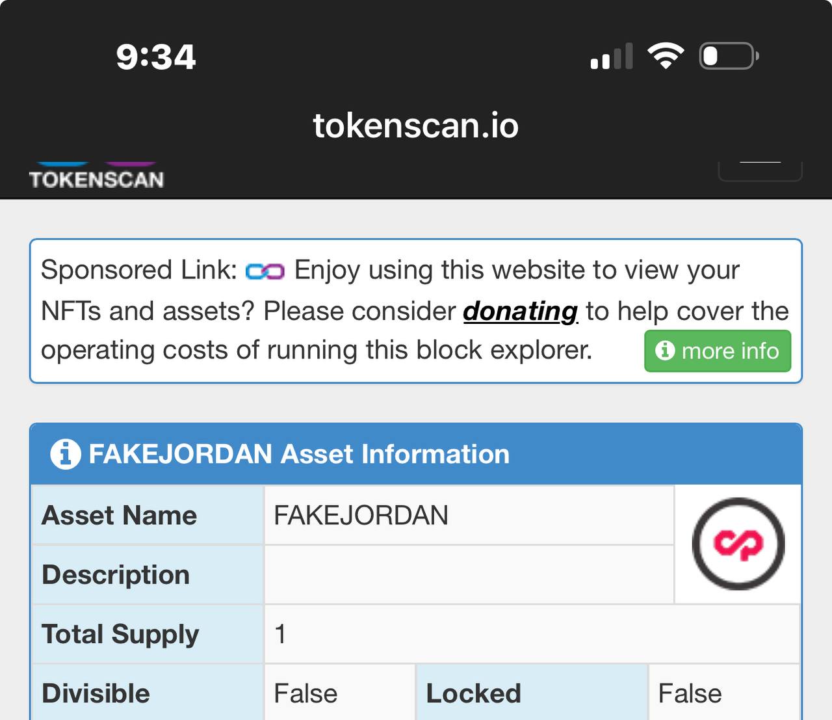Click the Total Supply value of 1
Viewport: 832px width, 720px height.
coord(280,634)
